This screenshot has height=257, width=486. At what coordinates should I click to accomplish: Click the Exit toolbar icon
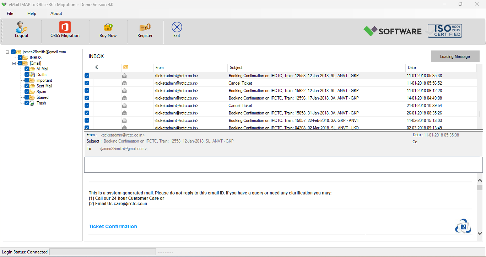click(177, 27)
